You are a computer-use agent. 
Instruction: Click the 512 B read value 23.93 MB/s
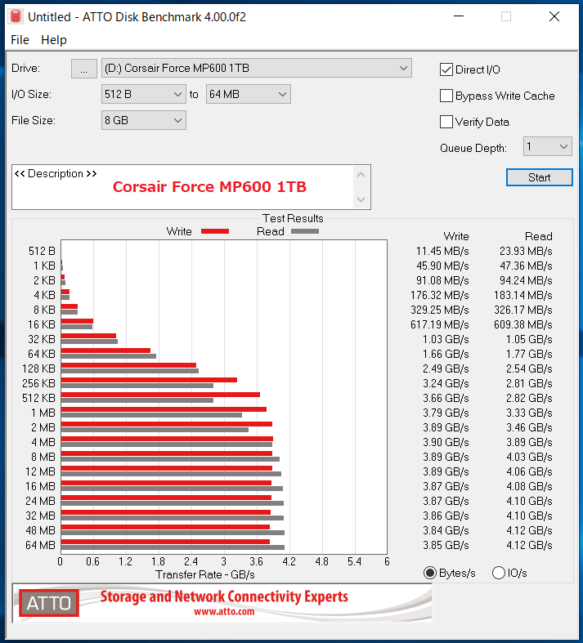click(x=526, y=252)
